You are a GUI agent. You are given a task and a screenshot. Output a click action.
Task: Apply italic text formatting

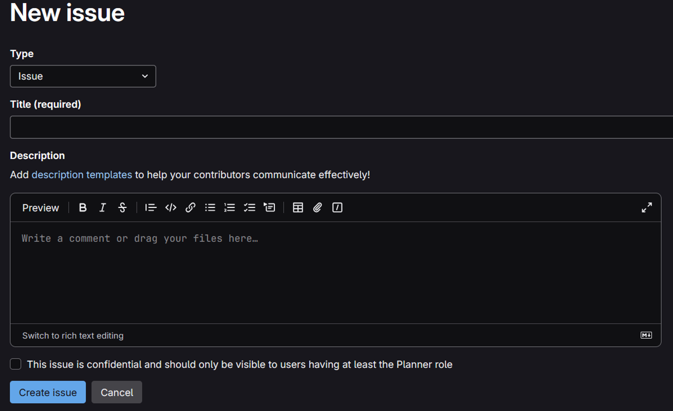click(103, 208)
